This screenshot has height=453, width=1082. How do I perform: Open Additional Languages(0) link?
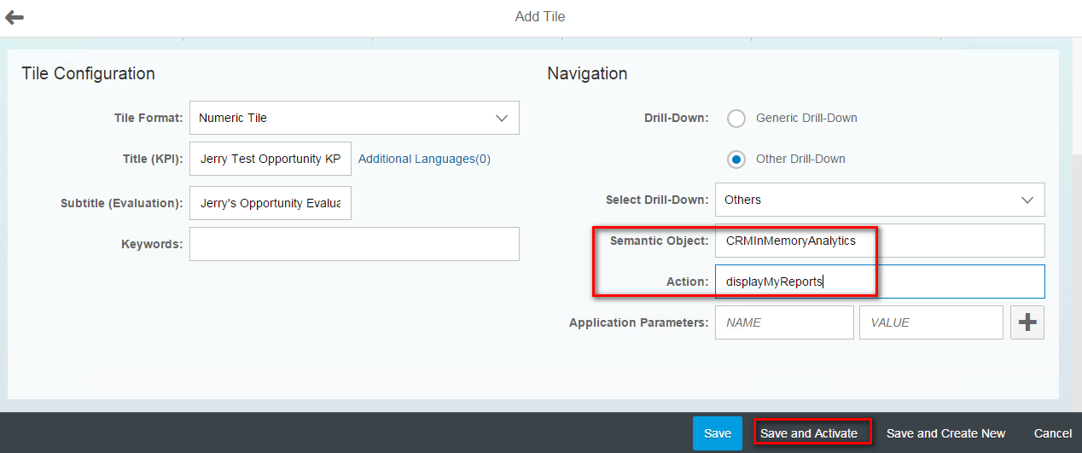424,159
